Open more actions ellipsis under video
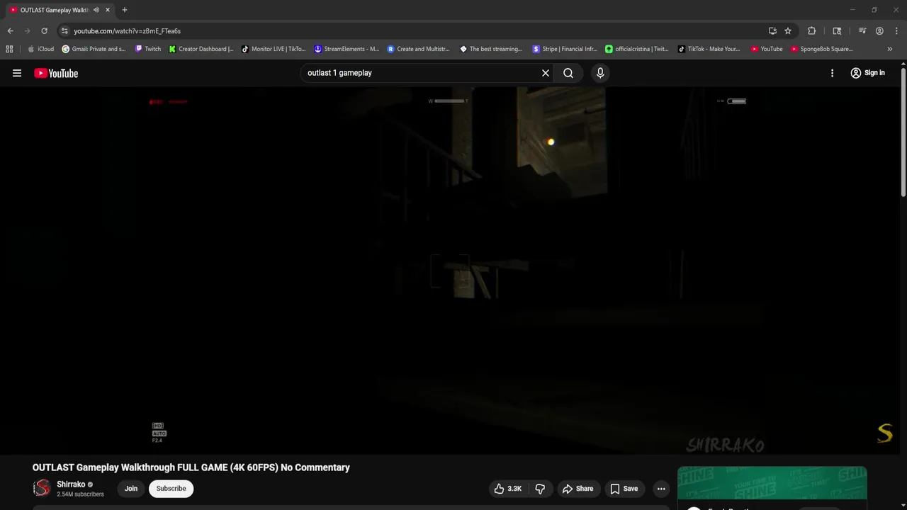The height and width of the screenshot is (510, 907). pos(661,489)
